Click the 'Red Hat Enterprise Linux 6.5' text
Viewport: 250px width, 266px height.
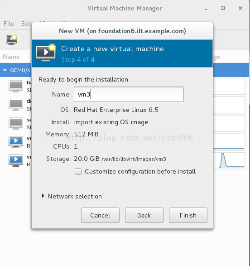(x=116, y=110)
